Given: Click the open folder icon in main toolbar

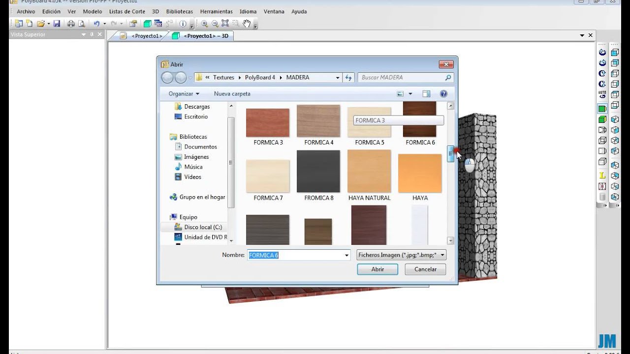Looking at the screenshot, I should click(40, 24).
